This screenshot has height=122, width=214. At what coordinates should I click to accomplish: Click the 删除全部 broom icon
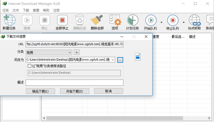tap(97, 20)
